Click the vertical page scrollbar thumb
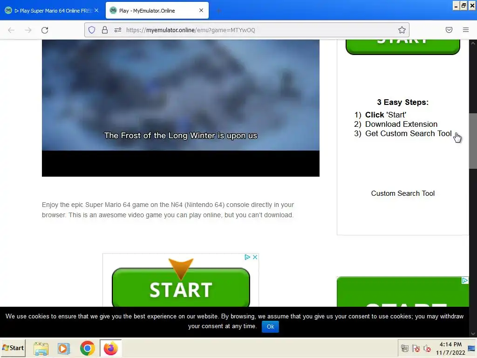The width and height of the screenshot is (477, 358). coord(473,141)
